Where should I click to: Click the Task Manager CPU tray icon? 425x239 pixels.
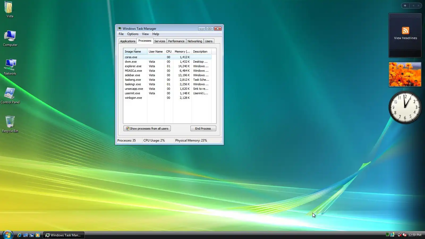(x=387, y=234)
